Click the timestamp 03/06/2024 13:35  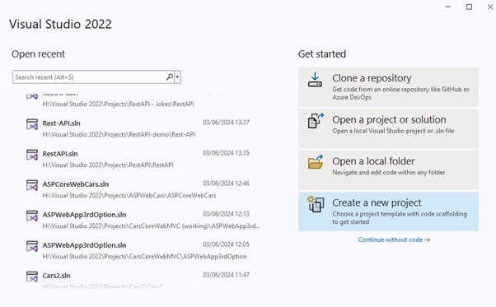(x=226, y=153)
